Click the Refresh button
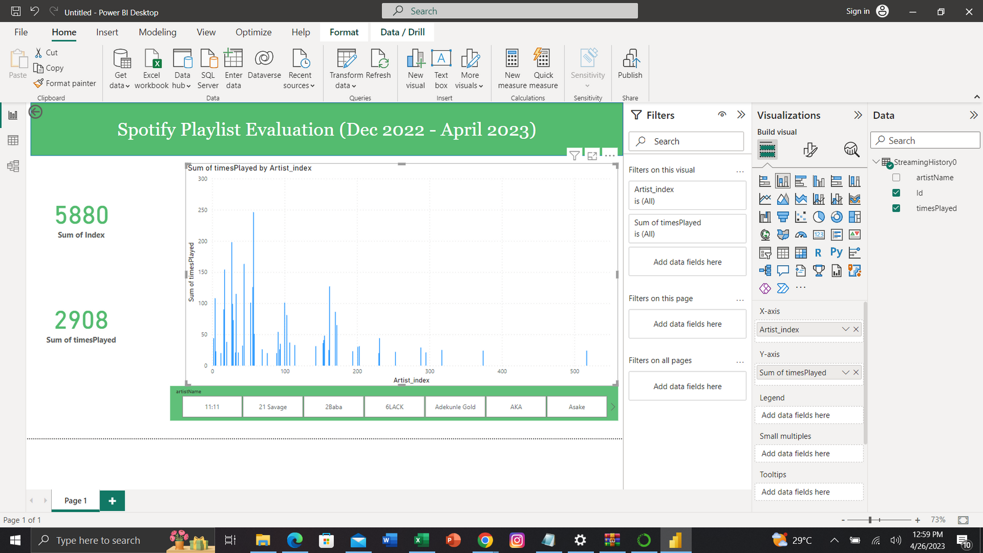This screenshot has height=553, width=983. point(378,64)
